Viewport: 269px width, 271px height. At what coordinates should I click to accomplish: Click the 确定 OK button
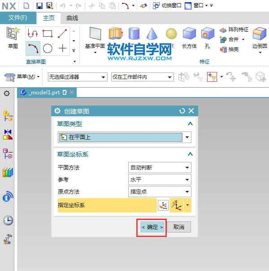[152, 227]
